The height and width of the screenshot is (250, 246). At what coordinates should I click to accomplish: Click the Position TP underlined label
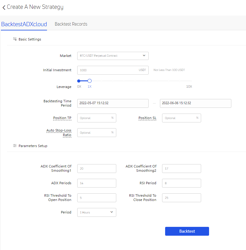point(62,118)
